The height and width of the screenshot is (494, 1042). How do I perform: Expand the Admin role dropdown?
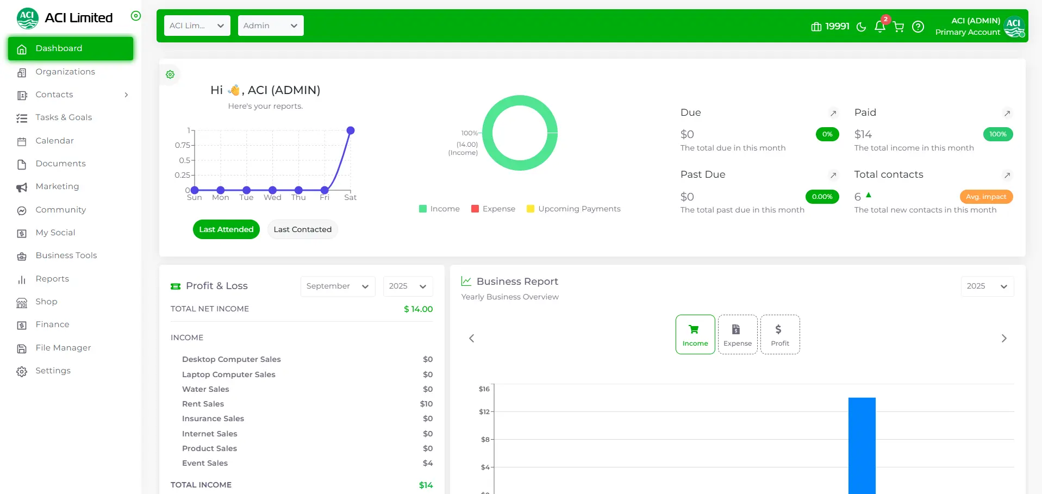tap(270, 26)
